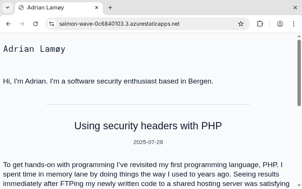Bookmark this page with the star icon
This screenshot has width=302, height=189.
pos(241,24)
